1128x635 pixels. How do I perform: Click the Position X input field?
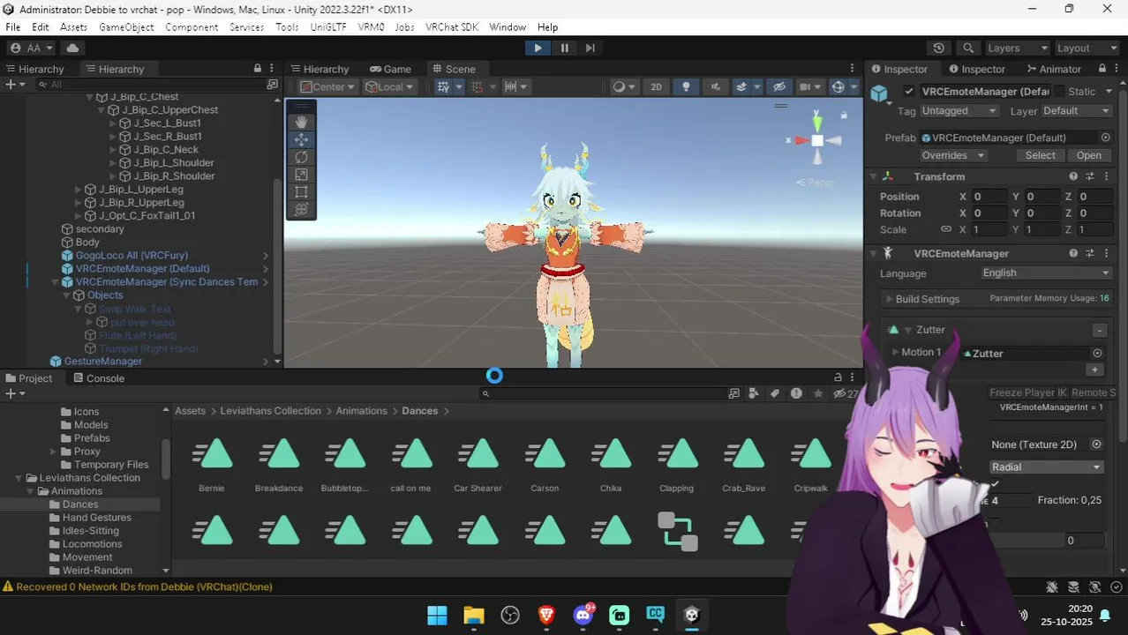(x=989, y=197)
